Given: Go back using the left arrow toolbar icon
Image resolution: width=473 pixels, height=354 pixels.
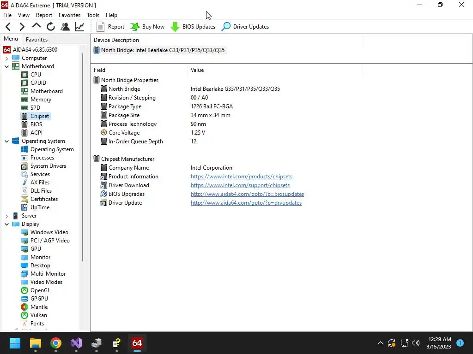Looking at the screenshot, I should 8,27.
